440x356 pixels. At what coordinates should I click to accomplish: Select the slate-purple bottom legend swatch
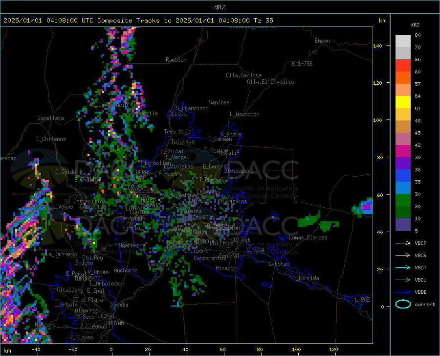pyautogui.click(x=403, y=225)
